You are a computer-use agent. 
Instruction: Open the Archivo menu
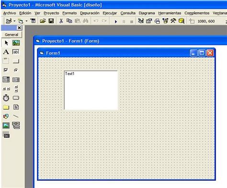[10, 13]
